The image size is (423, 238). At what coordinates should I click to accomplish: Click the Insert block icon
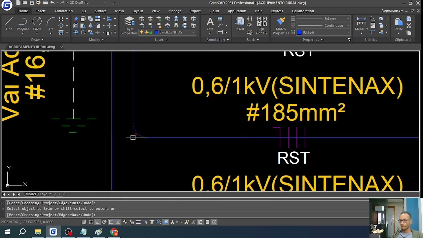240,24
